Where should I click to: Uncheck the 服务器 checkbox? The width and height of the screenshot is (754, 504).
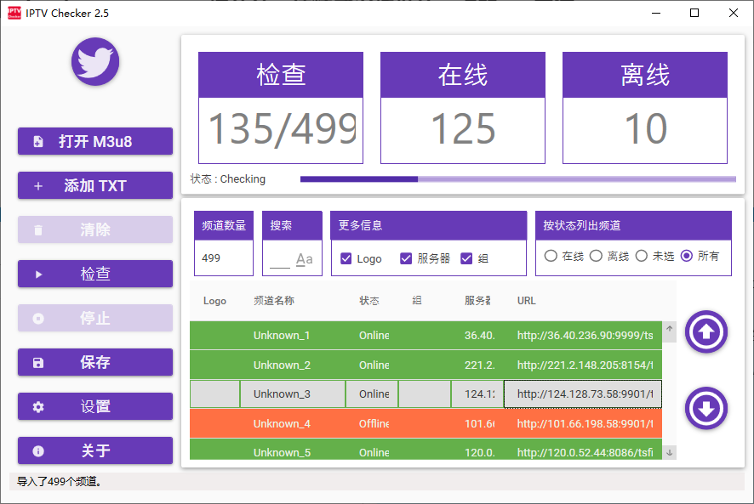coord(406,258)
